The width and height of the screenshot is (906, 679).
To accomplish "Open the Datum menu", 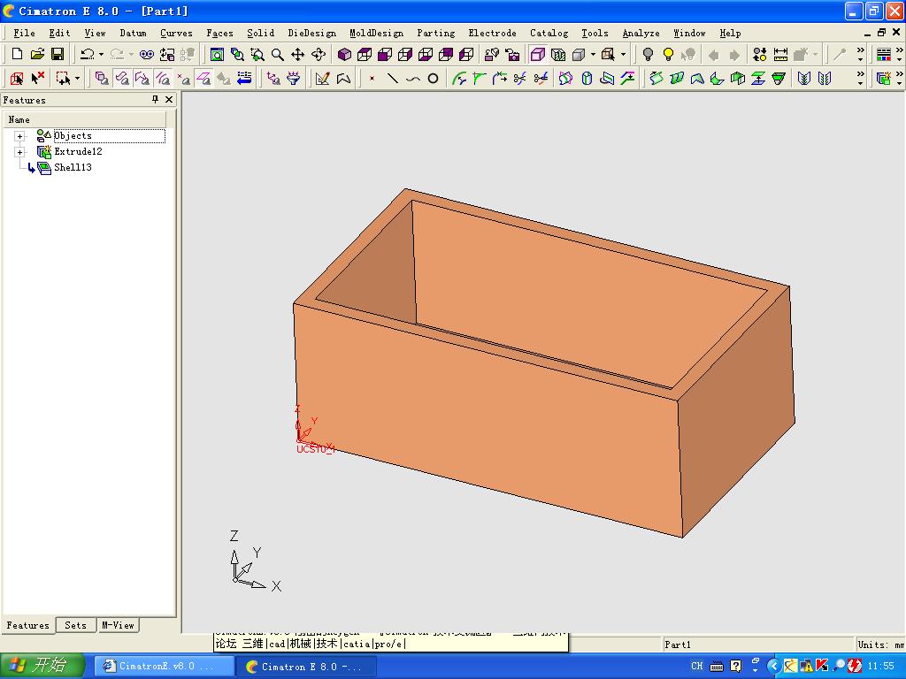I will click(x=133, y=33).
